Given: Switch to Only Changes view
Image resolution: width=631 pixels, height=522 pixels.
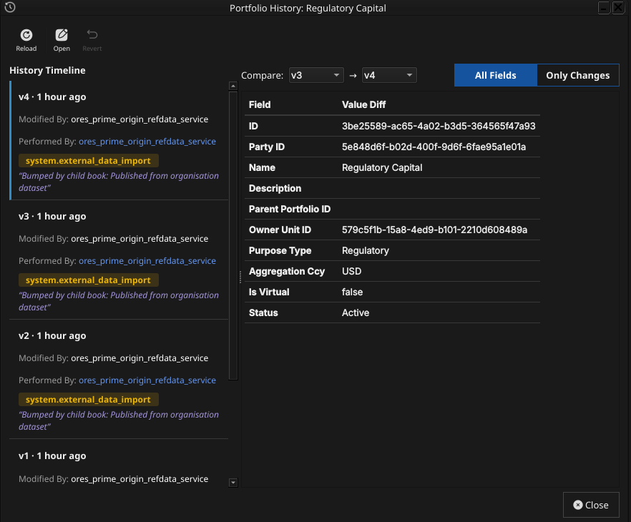Looking at the screenshot, I should tap(577, 75).
